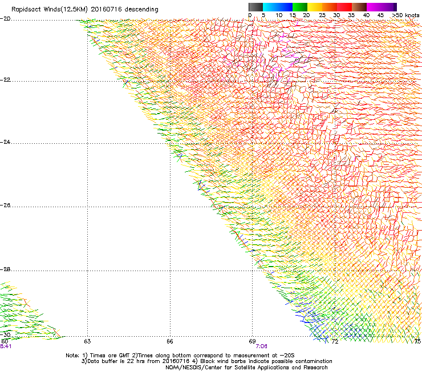Click the red 30-35 knots legend swatch

(x=344, y=7)
